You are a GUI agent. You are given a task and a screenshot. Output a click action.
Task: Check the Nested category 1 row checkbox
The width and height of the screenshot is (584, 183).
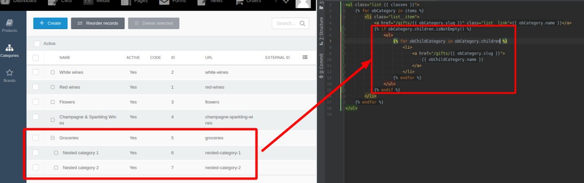click(x=36, y=152)
